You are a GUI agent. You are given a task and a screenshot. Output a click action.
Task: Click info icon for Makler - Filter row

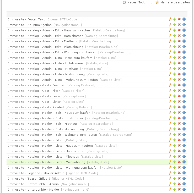[x=184, y=140]
